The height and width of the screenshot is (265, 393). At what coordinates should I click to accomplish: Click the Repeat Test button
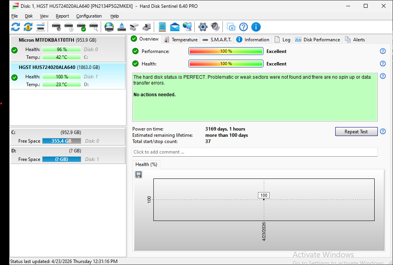(x=356, y=132)
